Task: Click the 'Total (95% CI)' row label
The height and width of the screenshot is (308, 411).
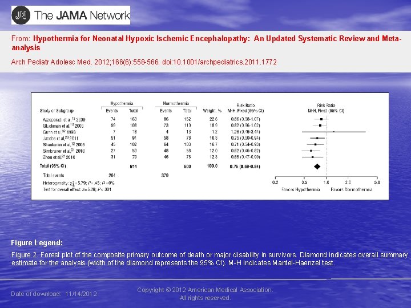Action: [x=53, y=166]
